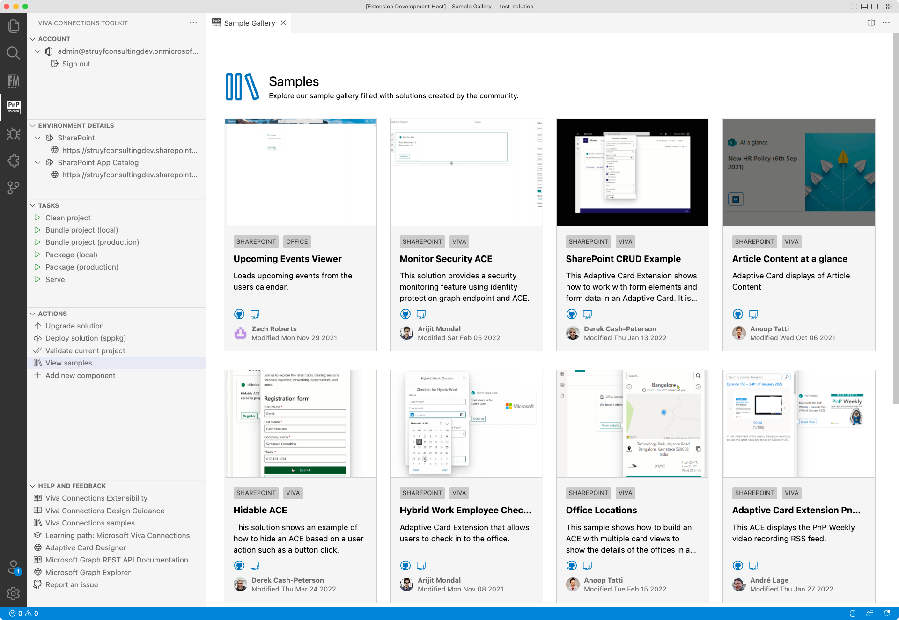Click Deploy solution sppkg action link

pos(85,337)
